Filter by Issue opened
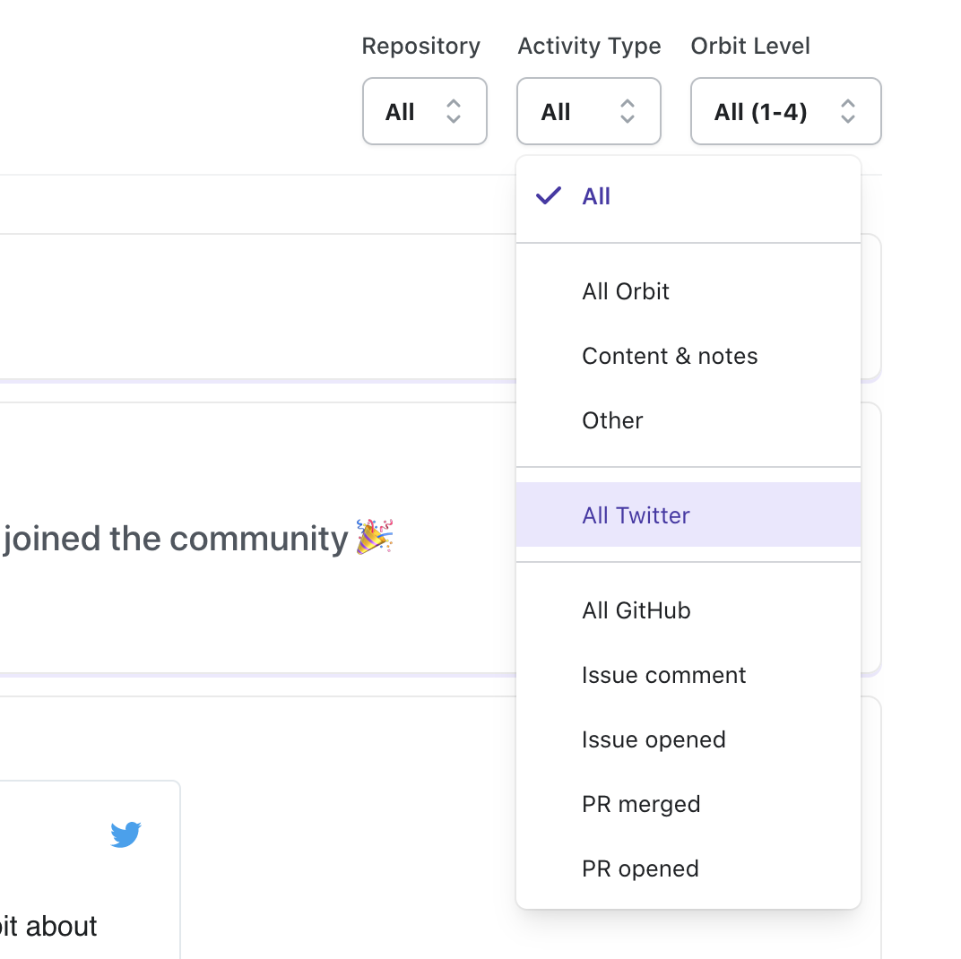961x959 pixels. pyautogui.click(x=688, y=739)
